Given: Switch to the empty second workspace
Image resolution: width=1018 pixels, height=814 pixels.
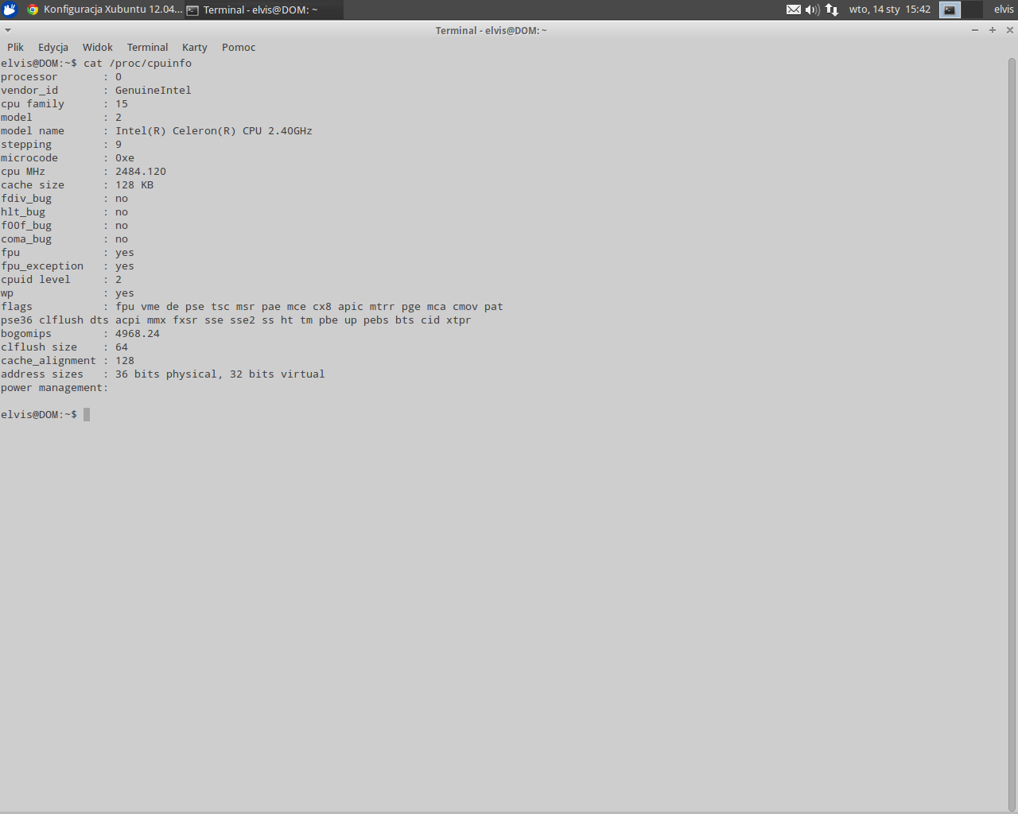Looking at the screenshot, I should pyautogui.click(x=972, y=10).
